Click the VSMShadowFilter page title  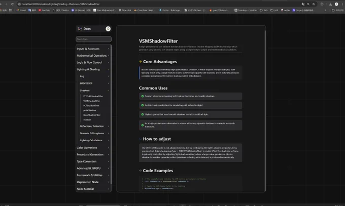158,41
